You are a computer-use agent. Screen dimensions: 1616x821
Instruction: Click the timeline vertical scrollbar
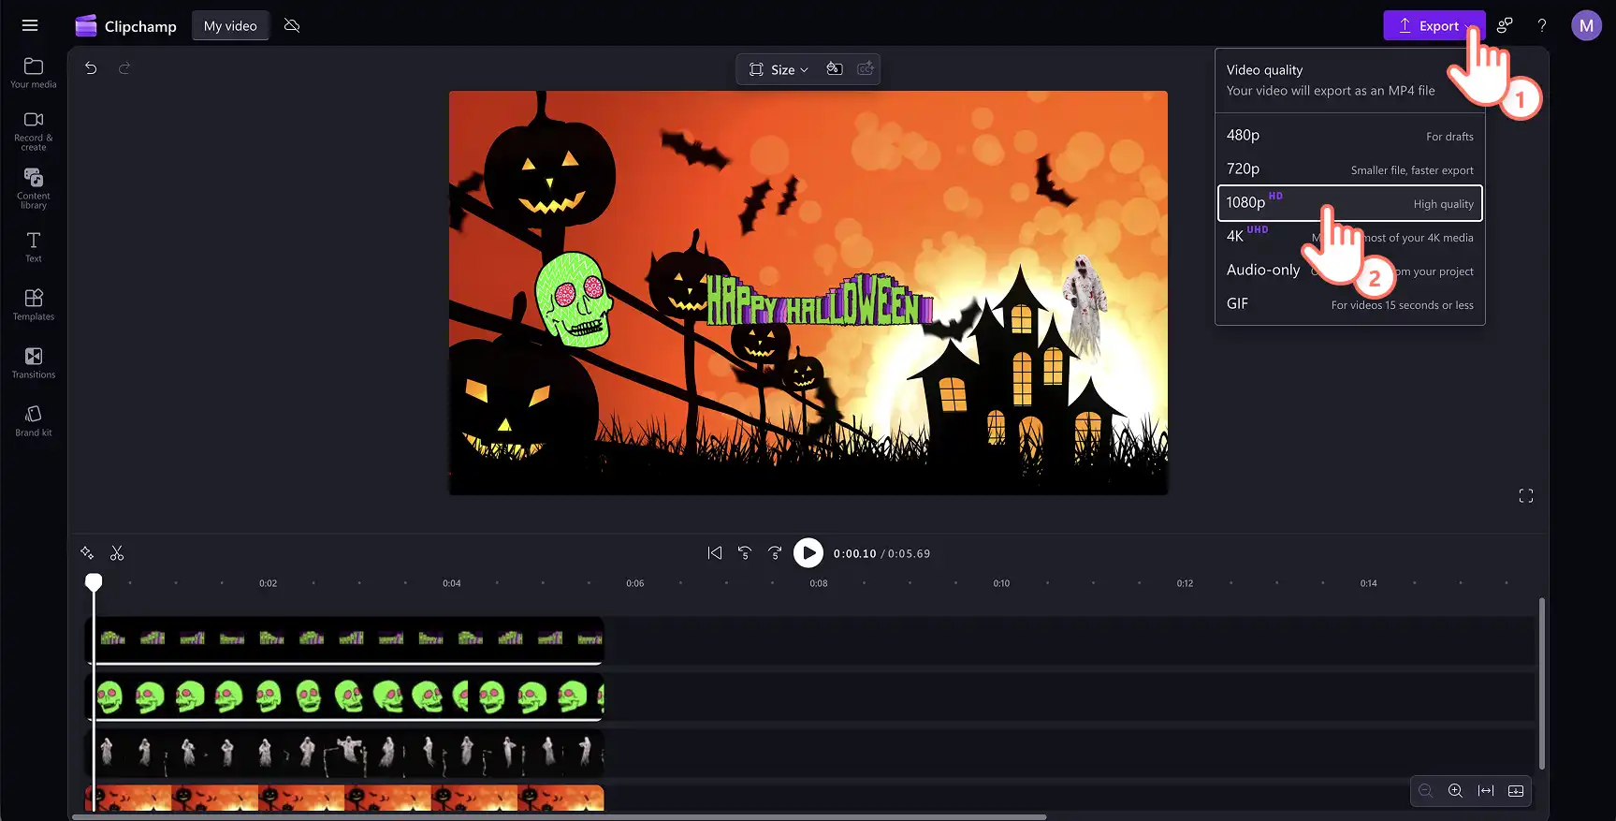coord(1542,682)
